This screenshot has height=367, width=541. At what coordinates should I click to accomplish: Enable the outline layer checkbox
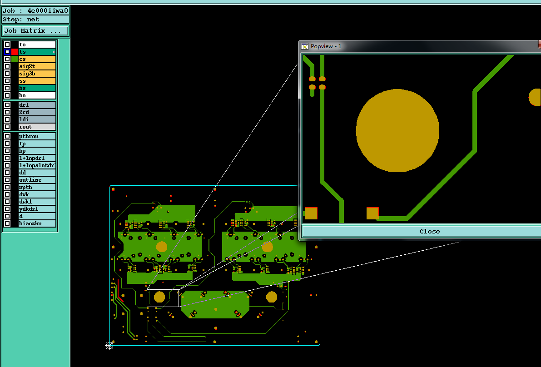point(7,180)
